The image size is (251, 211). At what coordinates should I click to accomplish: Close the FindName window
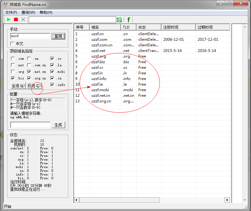(241, 3)
